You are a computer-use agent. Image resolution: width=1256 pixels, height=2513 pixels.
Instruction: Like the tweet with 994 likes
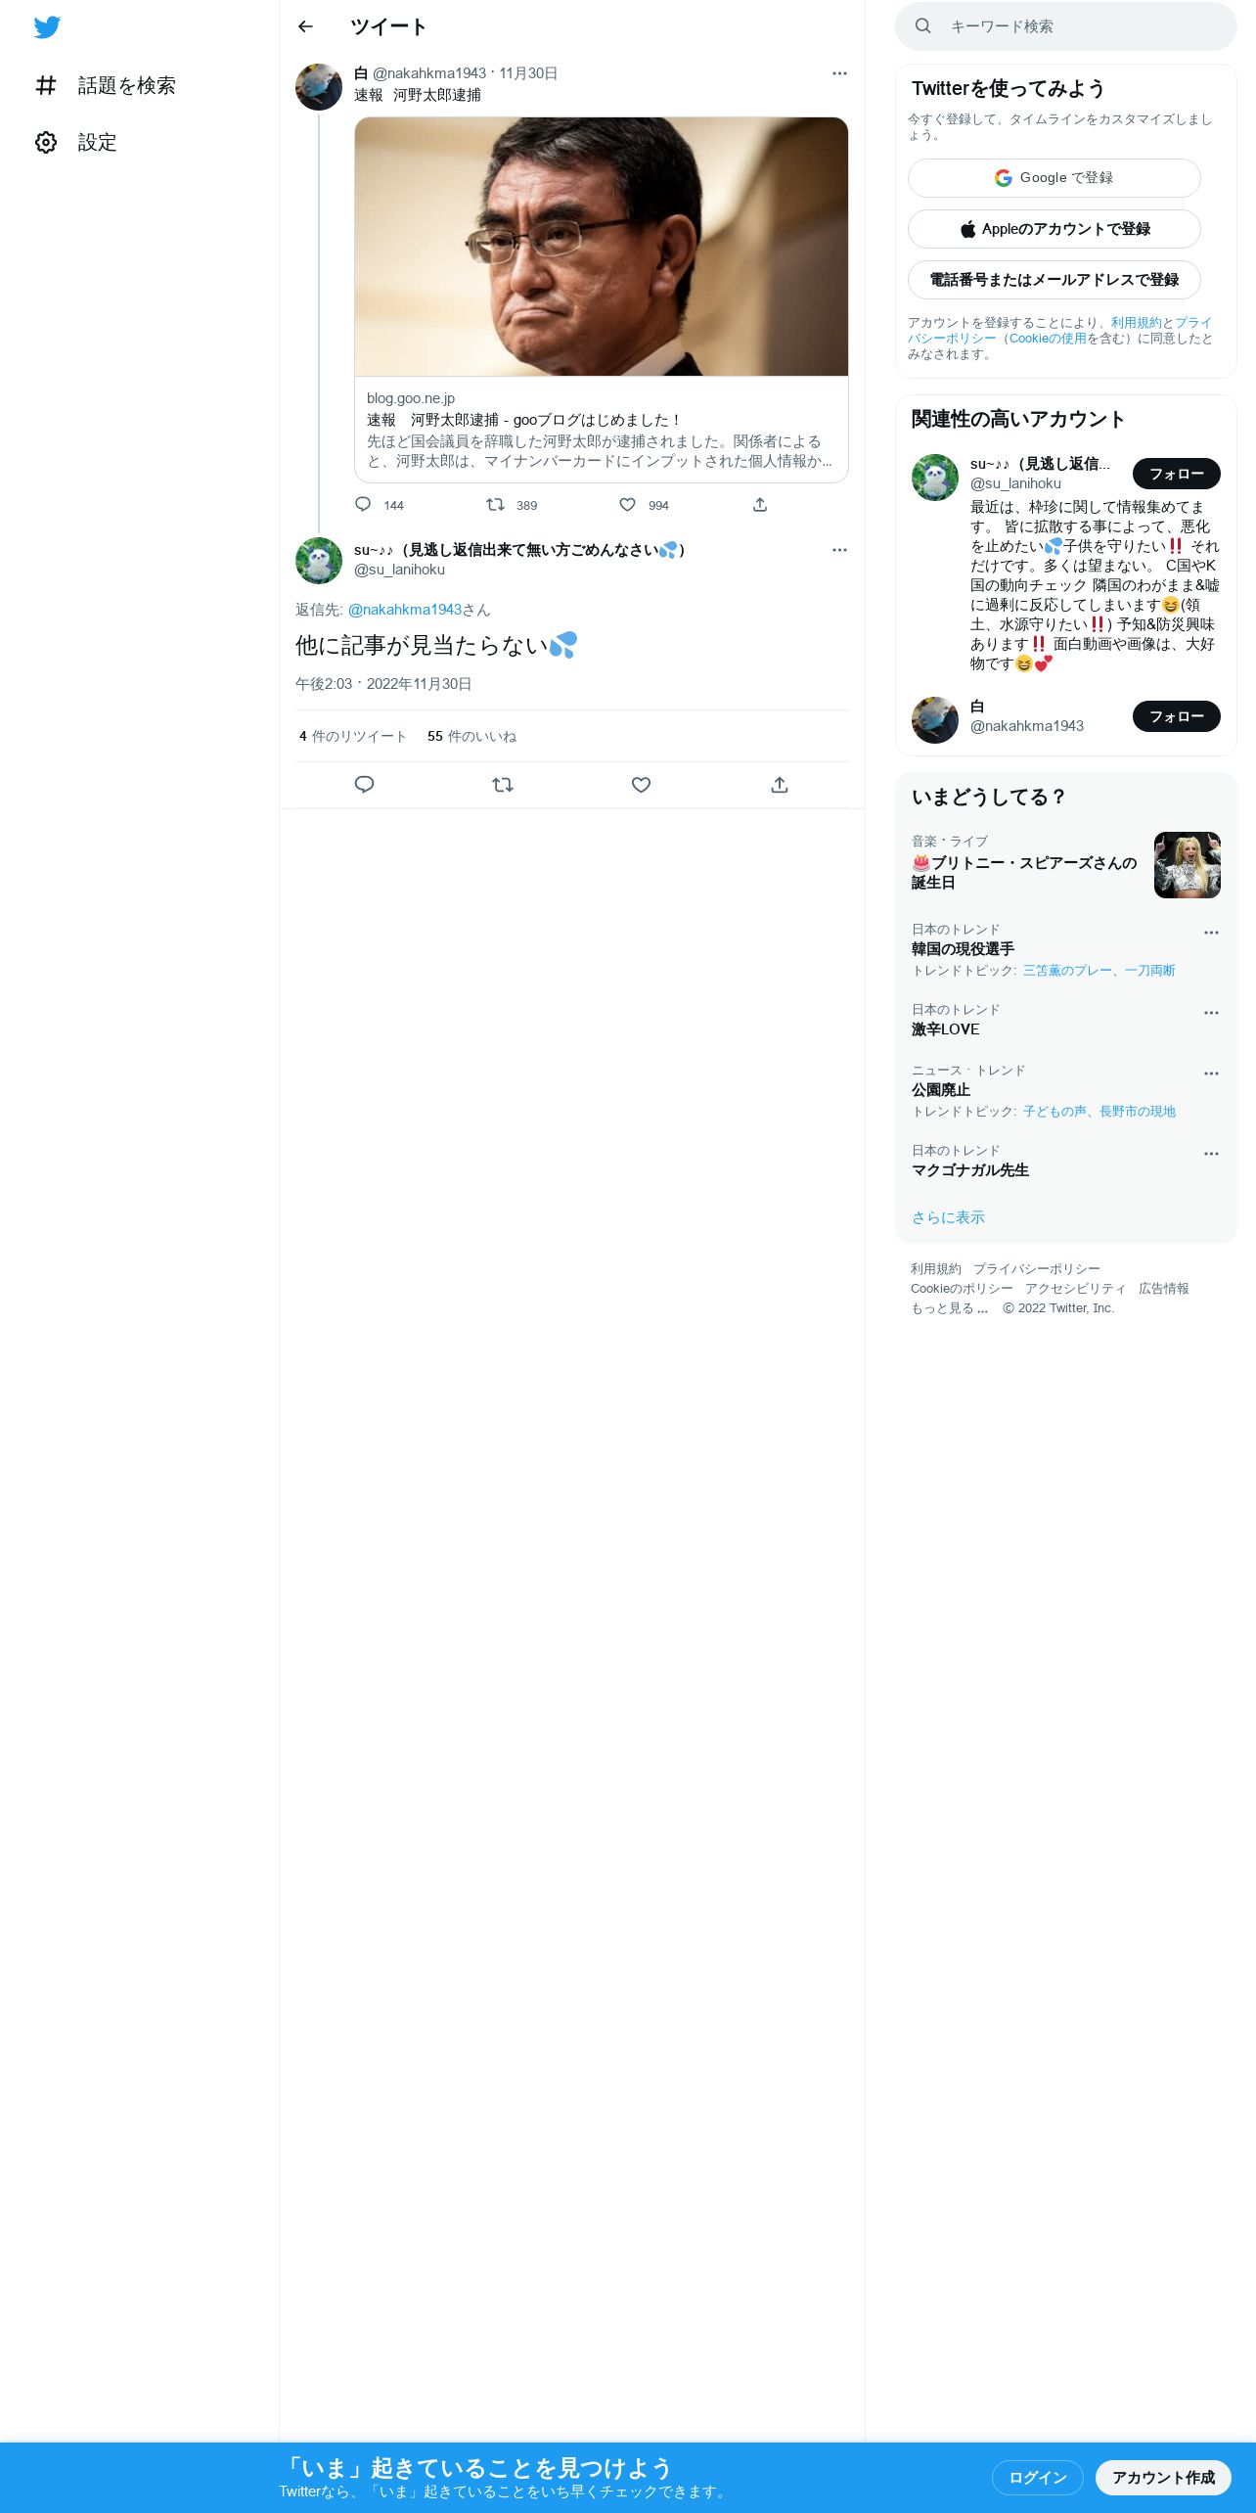click(628, 505)
